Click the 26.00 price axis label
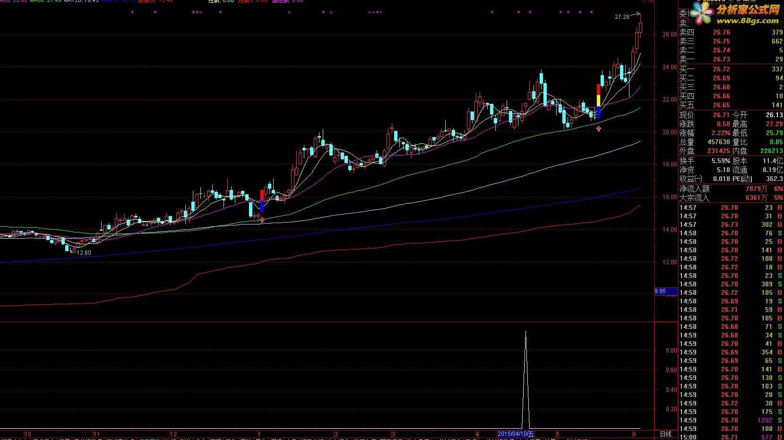The image size is (784, 440). click(670, 35)
